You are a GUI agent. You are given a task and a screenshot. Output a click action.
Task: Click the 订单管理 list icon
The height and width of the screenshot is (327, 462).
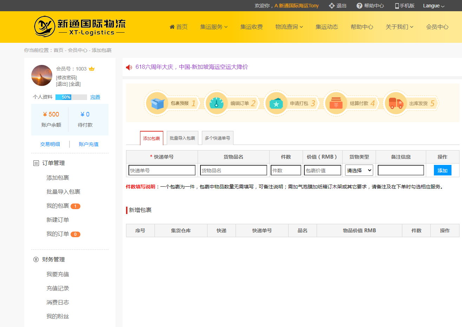point(36,163)
